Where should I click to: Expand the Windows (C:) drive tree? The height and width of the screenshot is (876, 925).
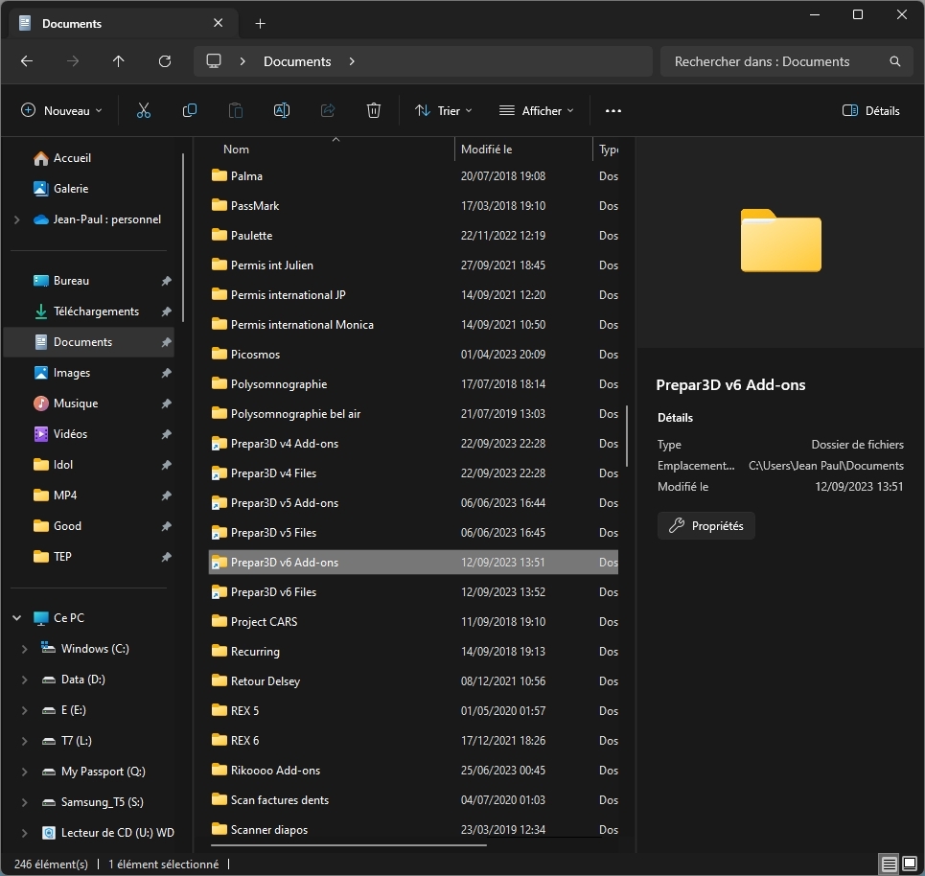tap(24, 649)
